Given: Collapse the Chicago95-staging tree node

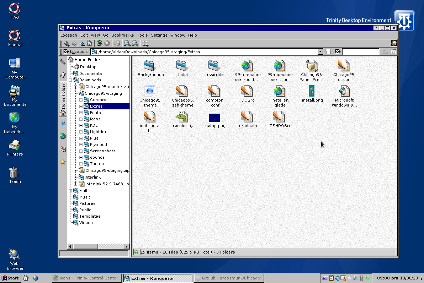Looking at the screenshot, I should (x=76, y=93).
